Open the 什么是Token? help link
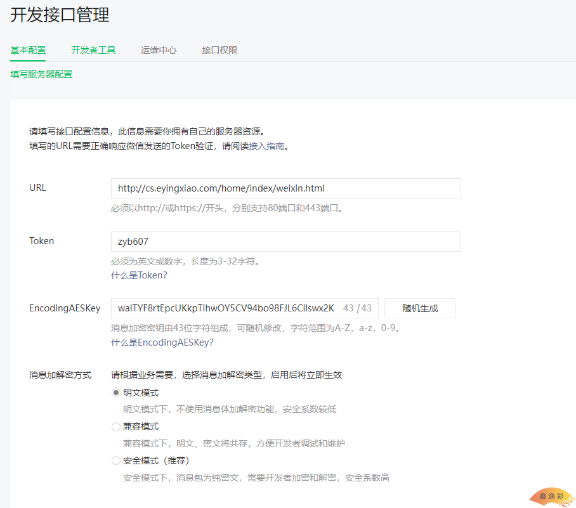576x508 pixels. coord(139,275)
